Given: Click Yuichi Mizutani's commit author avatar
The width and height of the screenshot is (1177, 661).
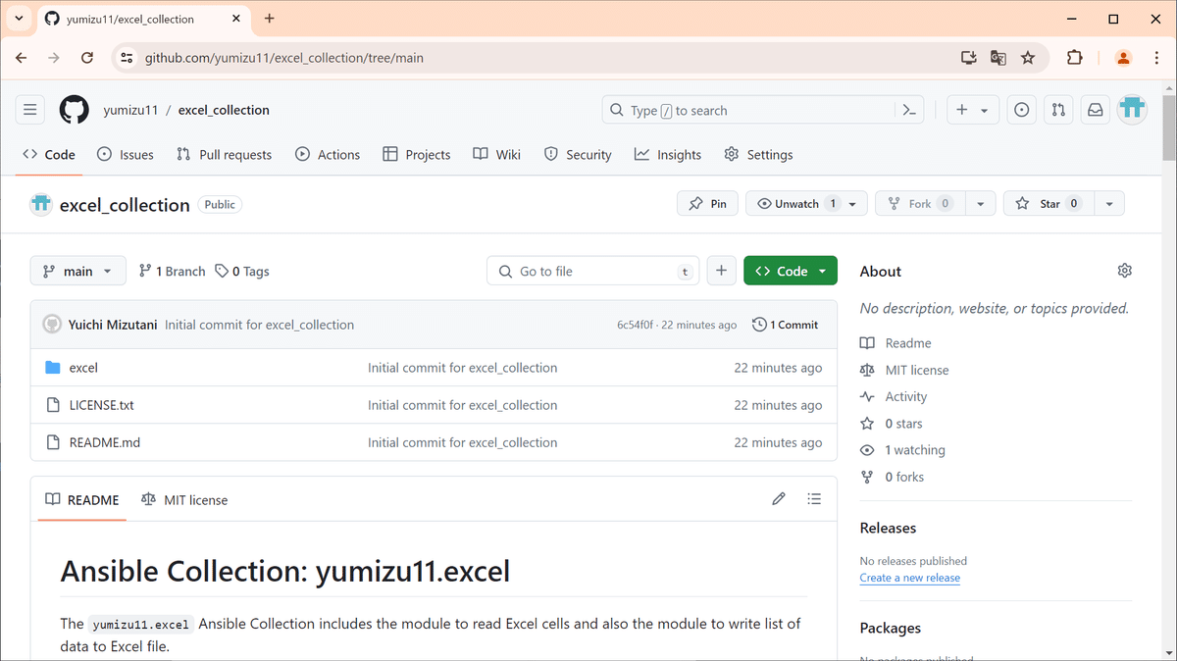Looking at the screenshot, I should 52,325.
